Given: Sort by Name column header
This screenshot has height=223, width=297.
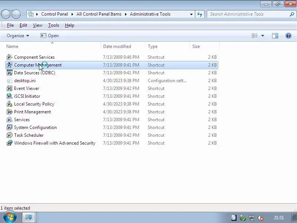Looking at the screenshot, I should [53, 46].
